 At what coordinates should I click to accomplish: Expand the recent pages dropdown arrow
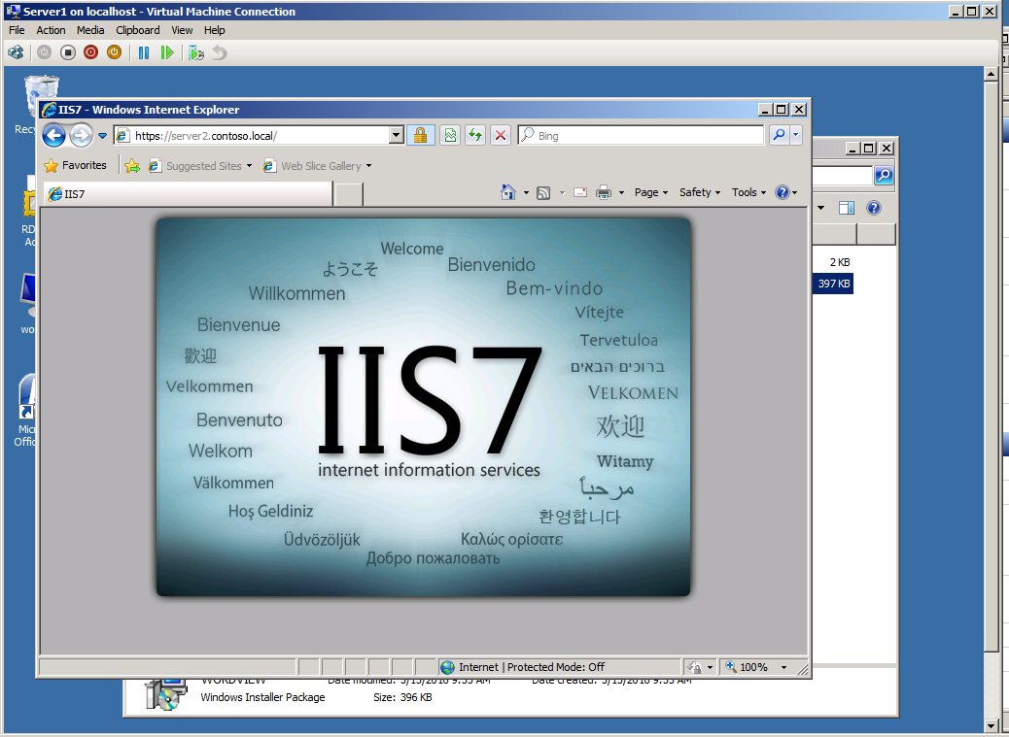pos(102,136)
